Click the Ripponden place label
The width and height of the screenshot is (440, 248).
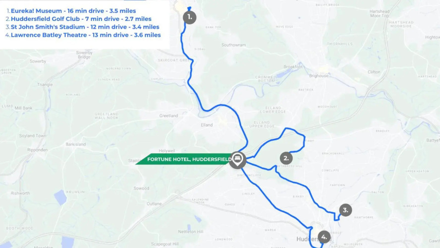pyautogui.click(x=38, y=150)
